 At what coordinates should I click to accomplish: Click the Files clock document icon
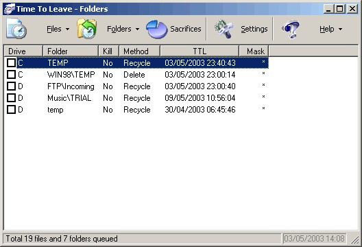pos(16,29)
